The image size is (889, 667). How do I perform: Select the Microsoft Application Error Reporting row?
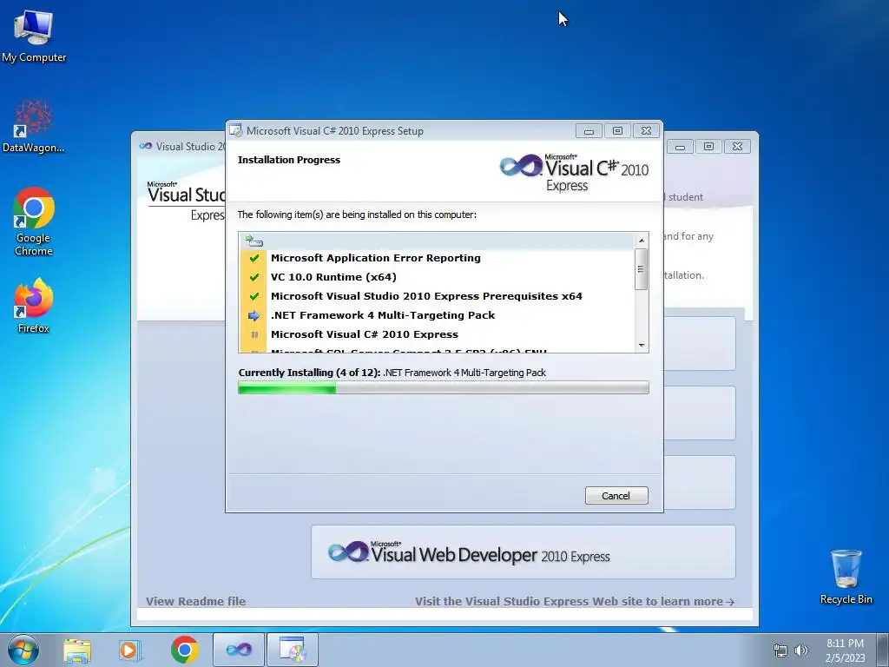437,258
